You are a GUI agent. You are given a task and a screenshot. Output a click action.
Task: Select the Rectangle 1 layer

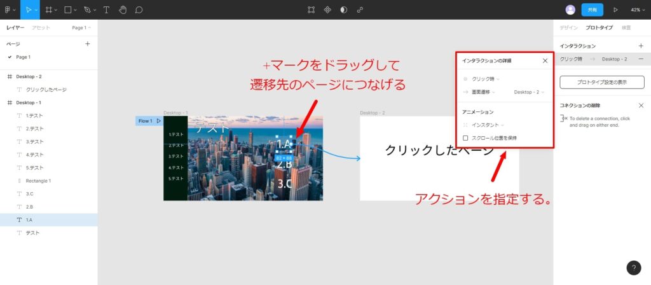[38, 181]
